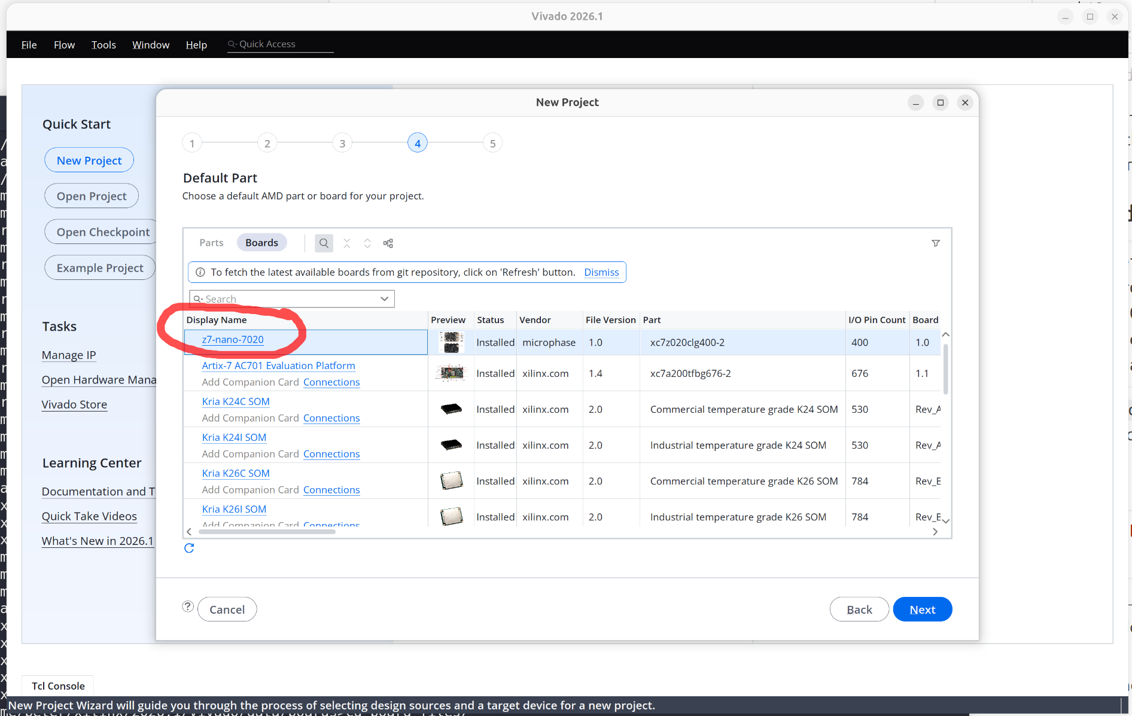Open the Window menu
Viewport: 1132px width, 716px height.
(x=151, y=45)
